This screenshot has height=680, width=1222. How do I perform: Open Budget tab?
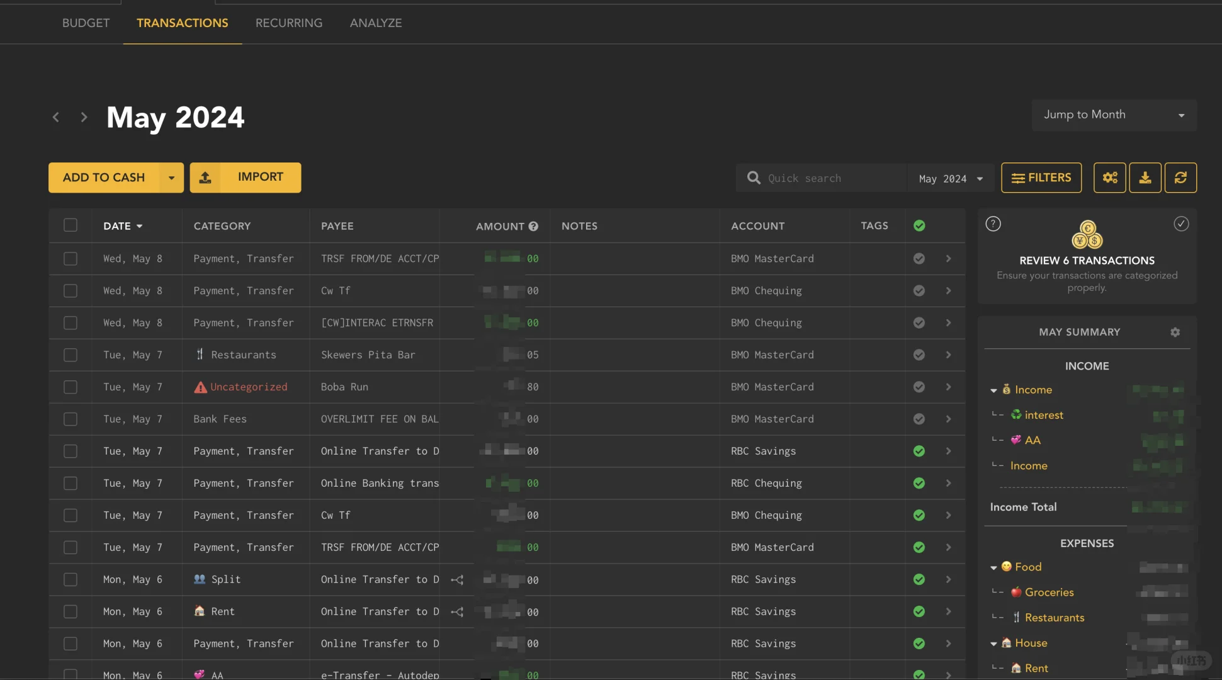pos(86,23)
